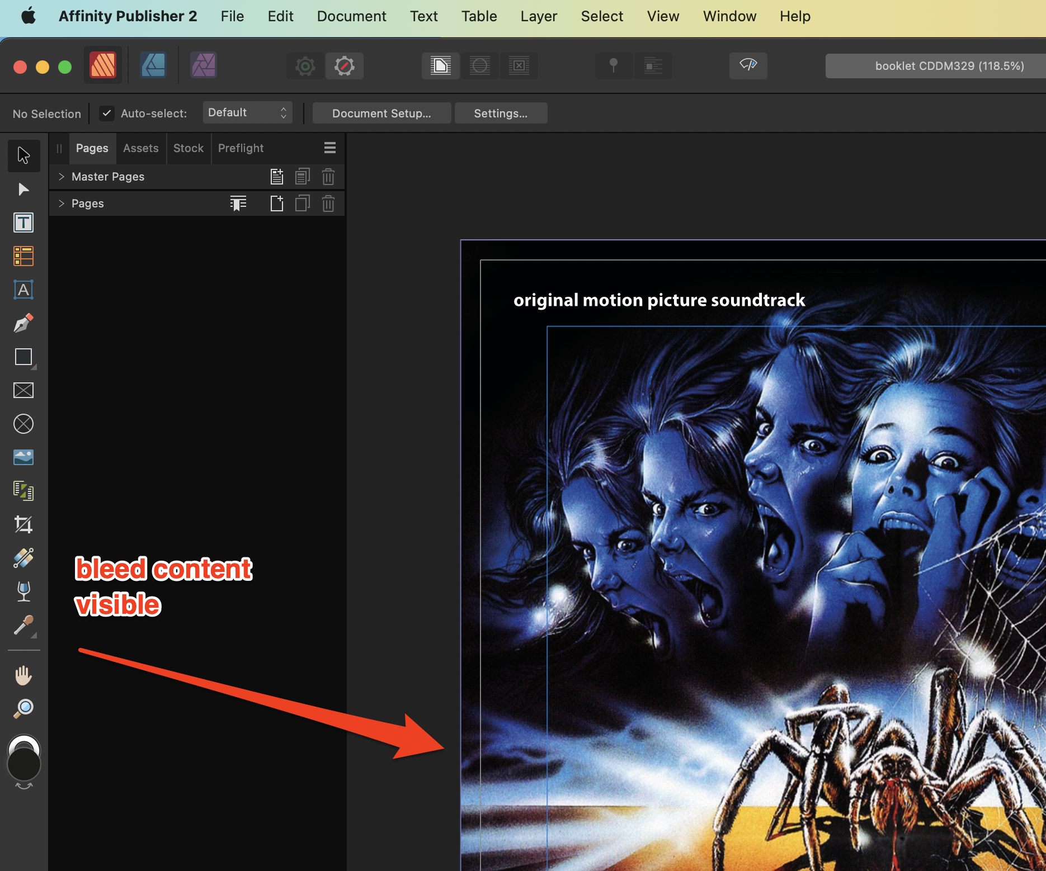This screenshot has height=871, width=1046.
Task: Open the Pin inline toolbar icon
Action: [614, 66]
